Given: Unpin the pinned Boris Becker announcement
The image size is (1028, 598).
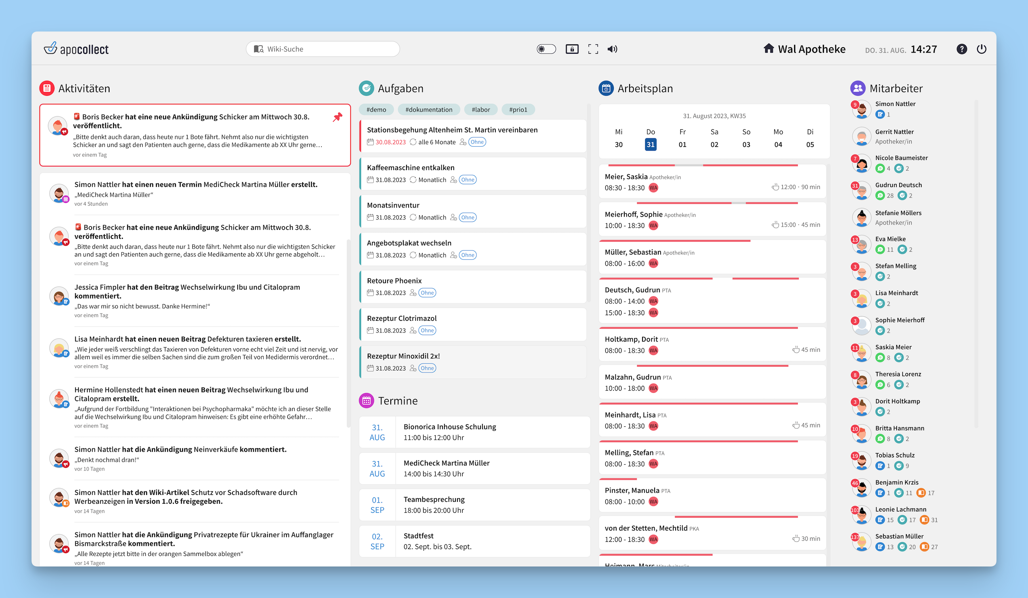Looking at the screenshot, I should pos(337,118).
